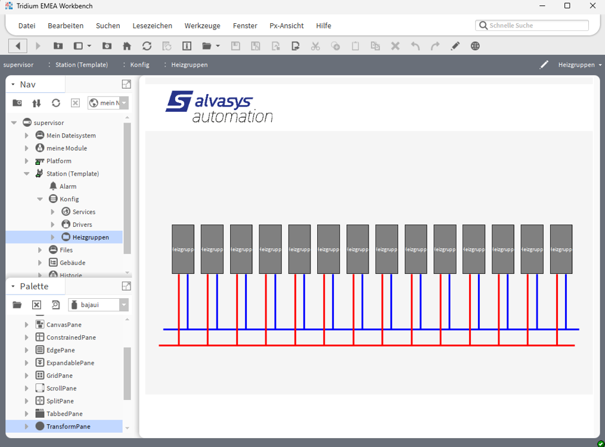Select Gebäude in the Nav tree
This screenshot has height=447, width=605.
[73, 262]
